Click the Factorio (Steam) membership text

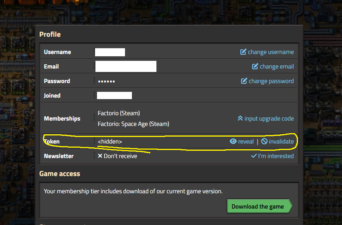click(119, 113)
